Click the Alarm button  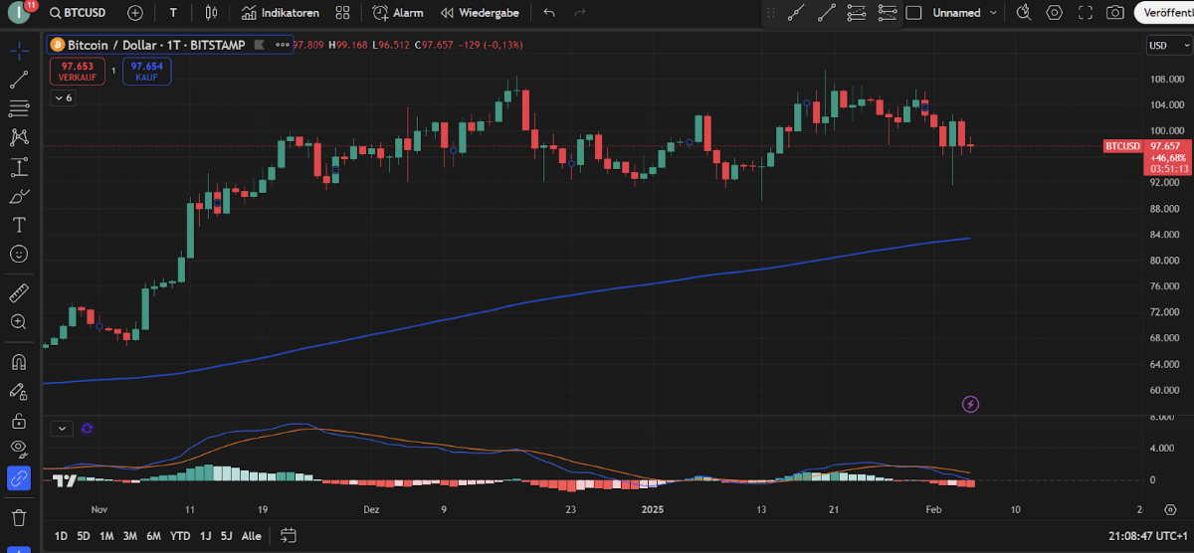coord(398,13)
